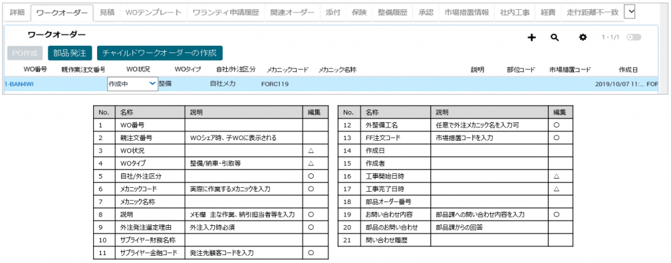Viewport: 671px width, 263px height.
Task: Open work order link 1-BAN4WI
Action: click(x=20, y=84)
